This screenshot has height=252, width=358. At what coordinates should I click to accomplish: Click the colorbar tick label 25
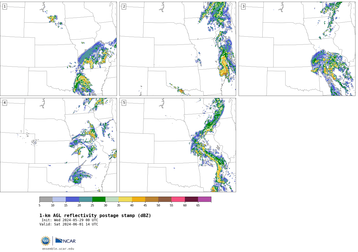[x=92, y=206]
